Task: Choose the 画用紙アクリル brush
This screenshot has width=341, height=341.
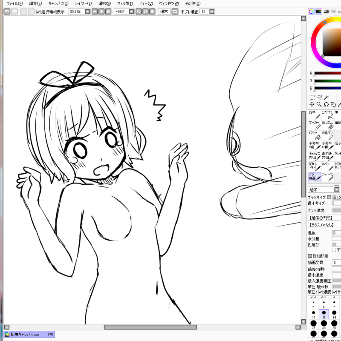Action: (x=327, y=156)
